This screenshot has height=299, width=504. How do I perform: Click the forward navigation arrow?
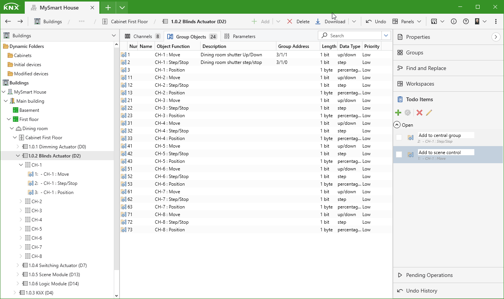point(20,22)
